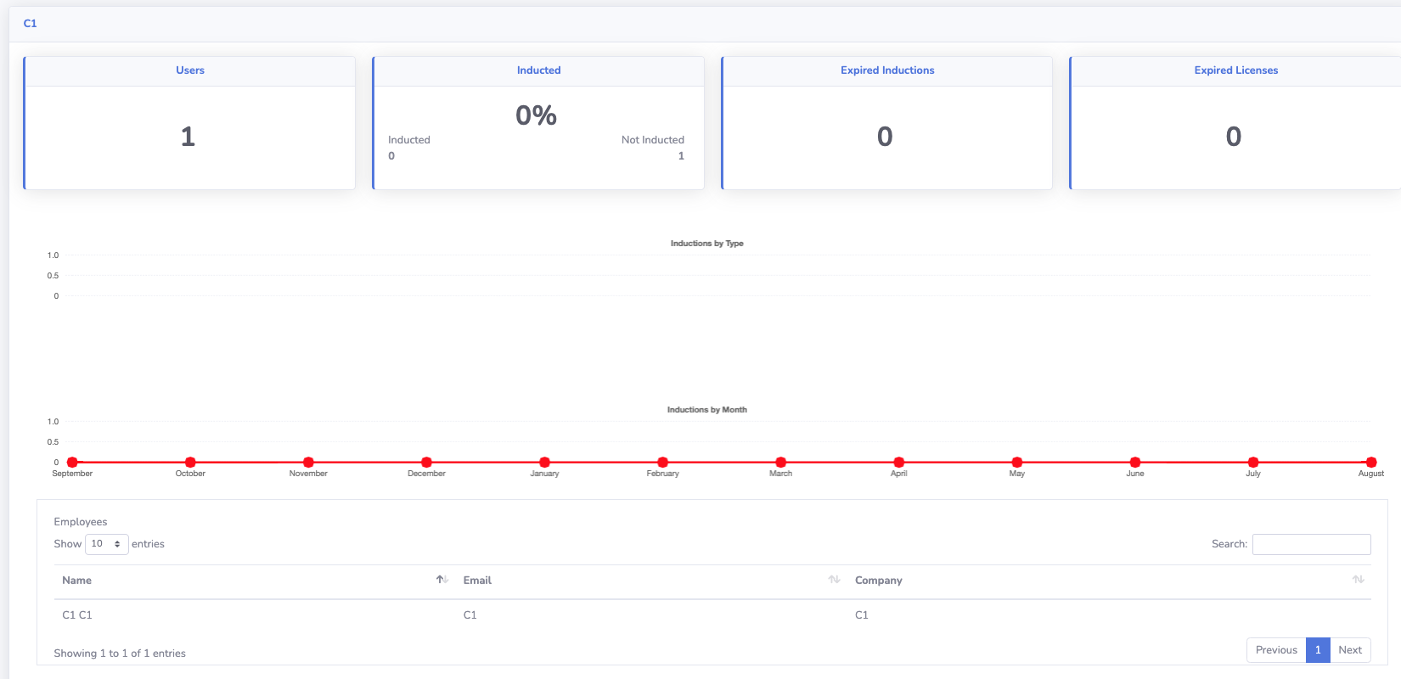
Task: Go to Previous page of employees
Action: (x=1276, y=650)
